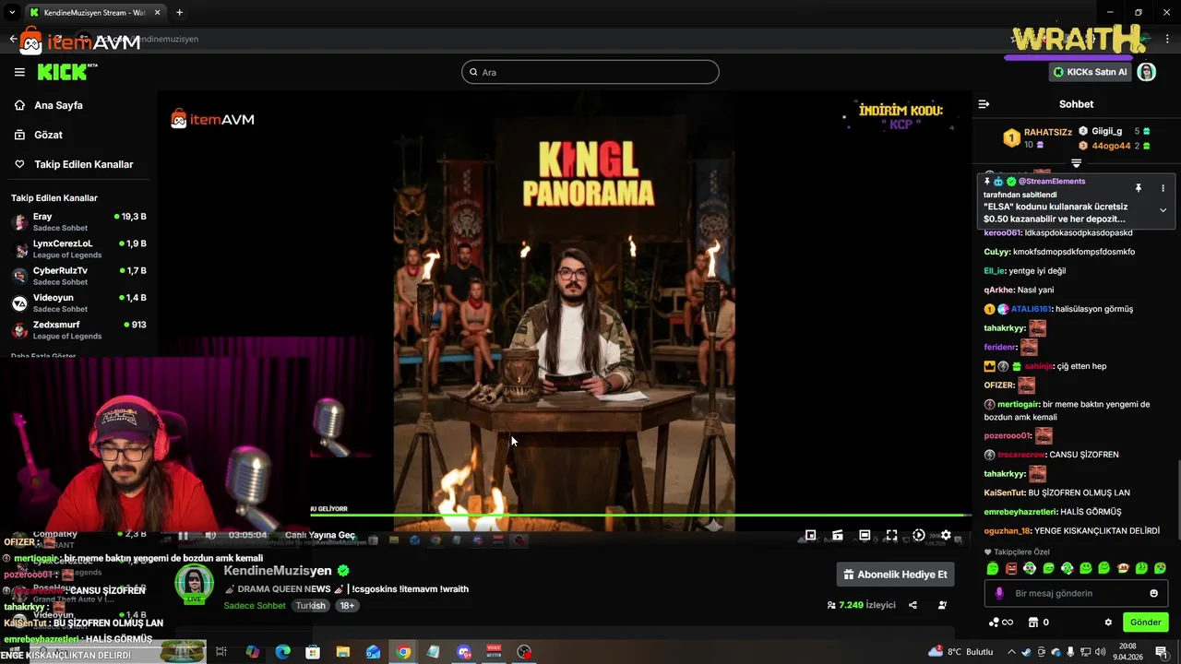Open a new browser tab

coord(179,12)
